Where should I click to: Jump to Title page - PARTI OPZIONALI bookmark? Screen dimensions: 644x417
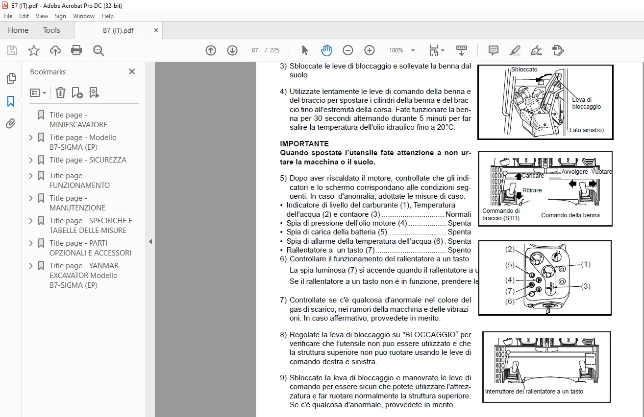click(90, 248)
